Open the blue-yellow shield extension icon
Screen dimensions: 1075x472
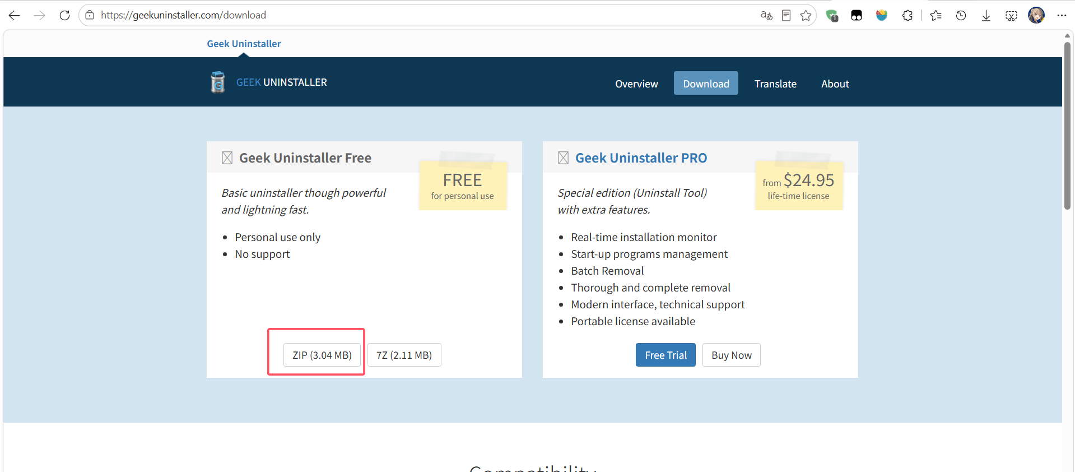click(x=882, y=15)
